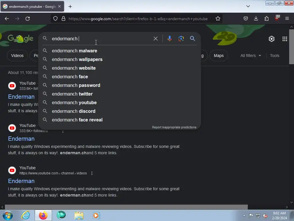
Task: Open the muted volume tray icon
Action: [265, 216]
